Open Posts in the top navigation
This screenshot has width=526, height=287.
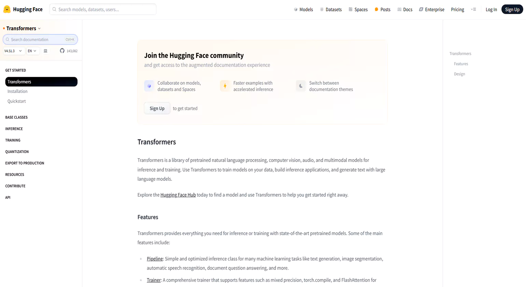[x=383, y=10]
